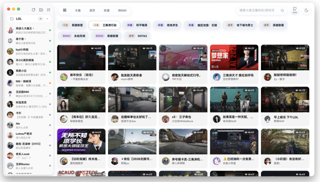
Task: Click avatar of streamer 卷耳喵OuO
Action: pos(217,119)
